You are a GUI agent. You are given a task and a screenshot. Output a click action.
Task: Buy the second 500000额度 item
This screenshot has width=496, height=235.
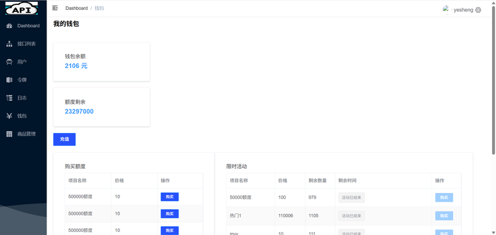click(x=169, y=213)
